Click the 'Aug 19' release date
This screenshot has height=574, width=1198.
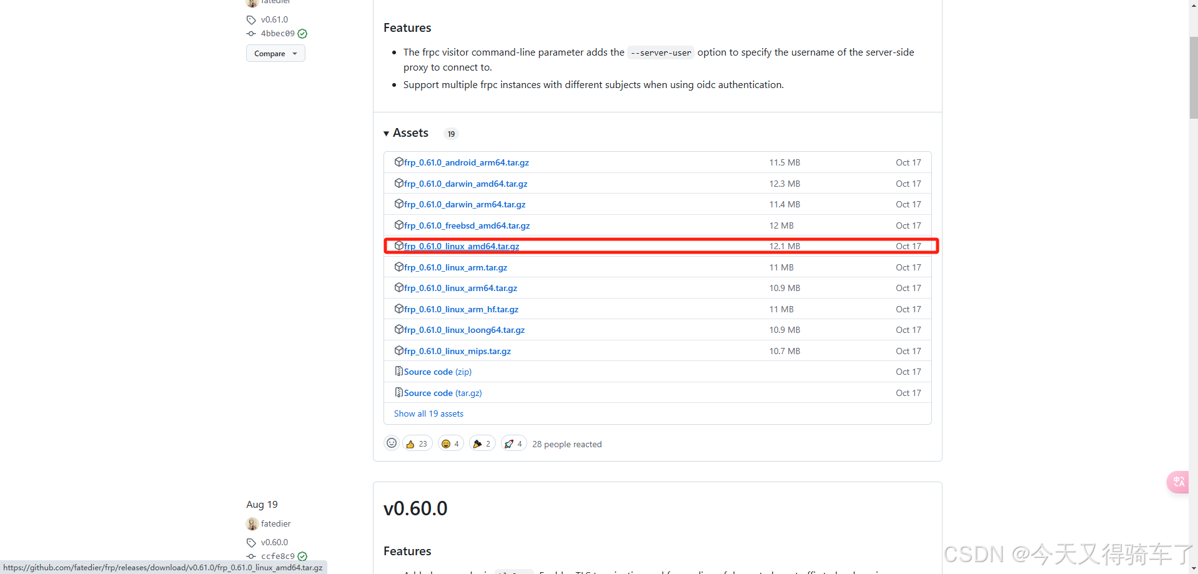262,505
